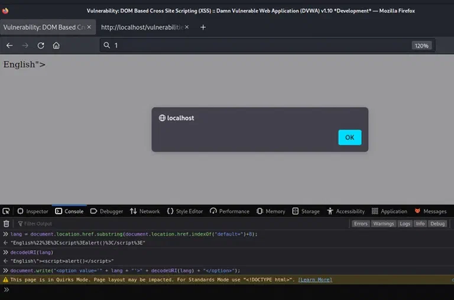454x300 pixels.
Task: Click the Accessibility person icon
Action: click(x=330, y=211)
